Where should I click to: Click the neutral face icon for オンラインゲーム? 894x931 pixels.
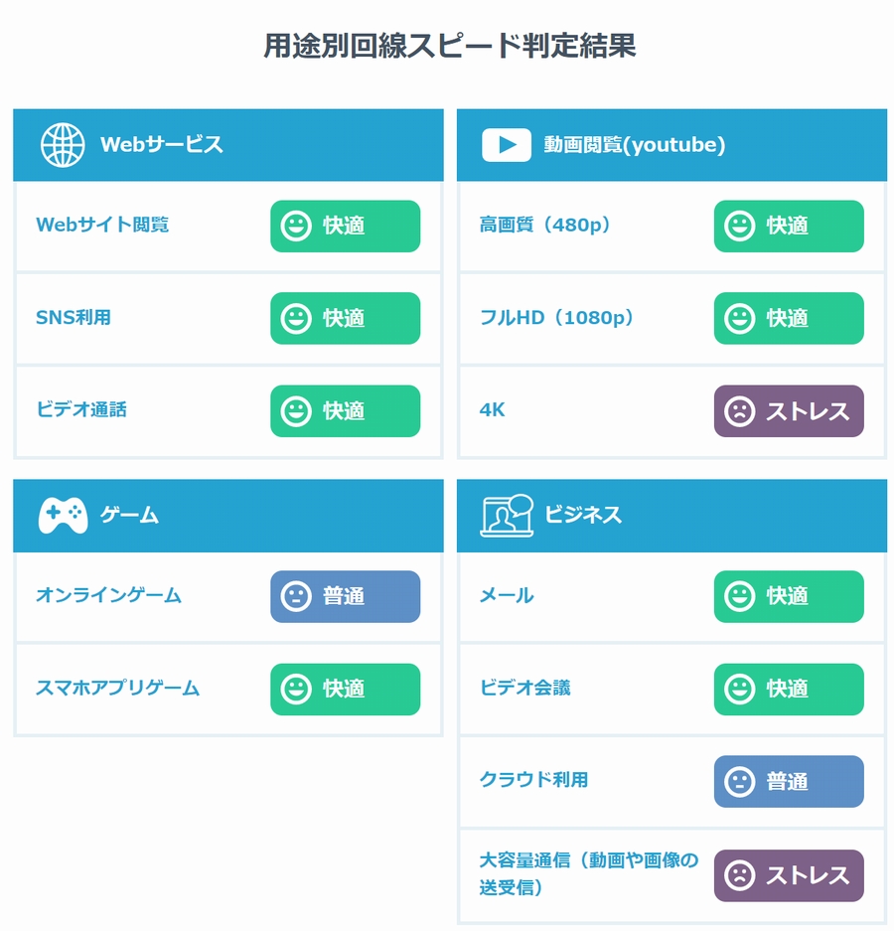click(x=296, y=597)
